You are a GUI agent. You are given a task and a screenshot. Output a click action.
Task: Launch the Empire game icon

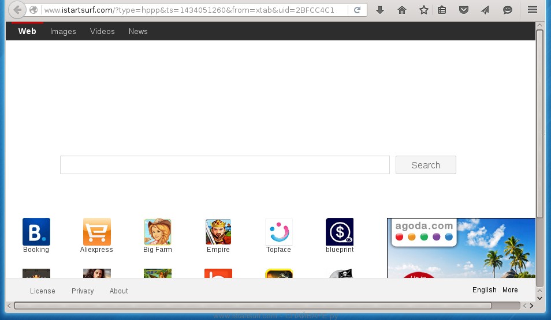[x=218, y=232]
